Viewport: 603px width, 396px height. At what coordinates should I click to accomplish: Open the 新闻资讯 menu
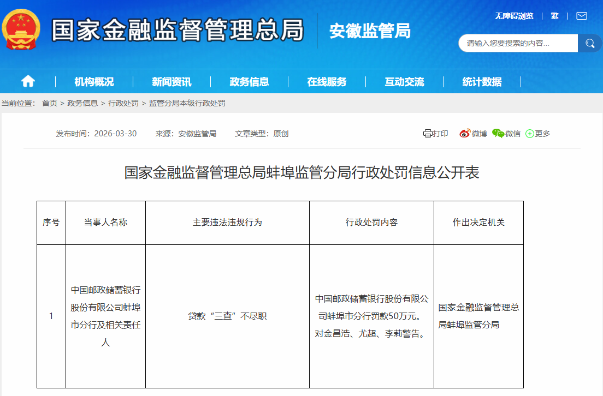pos(172,82)
